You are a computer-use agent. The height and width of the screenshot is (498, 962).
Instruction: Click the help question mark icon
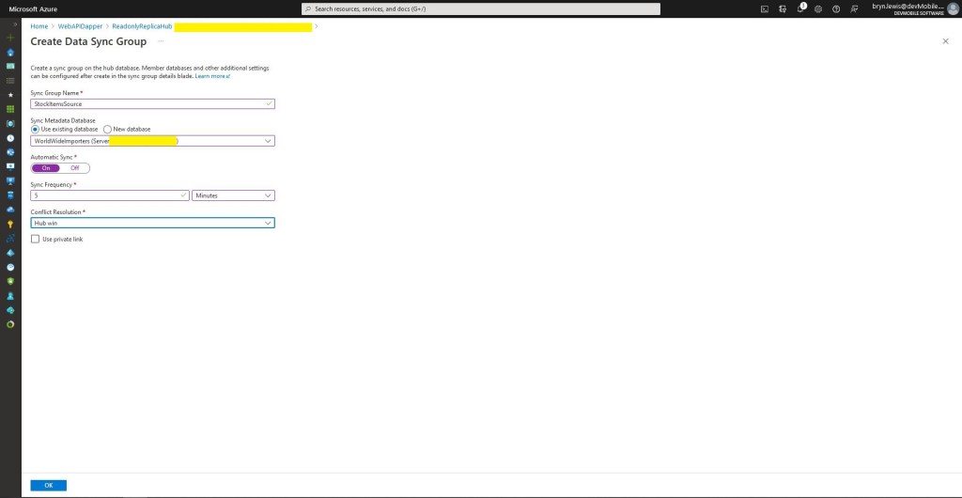(836, 8)
